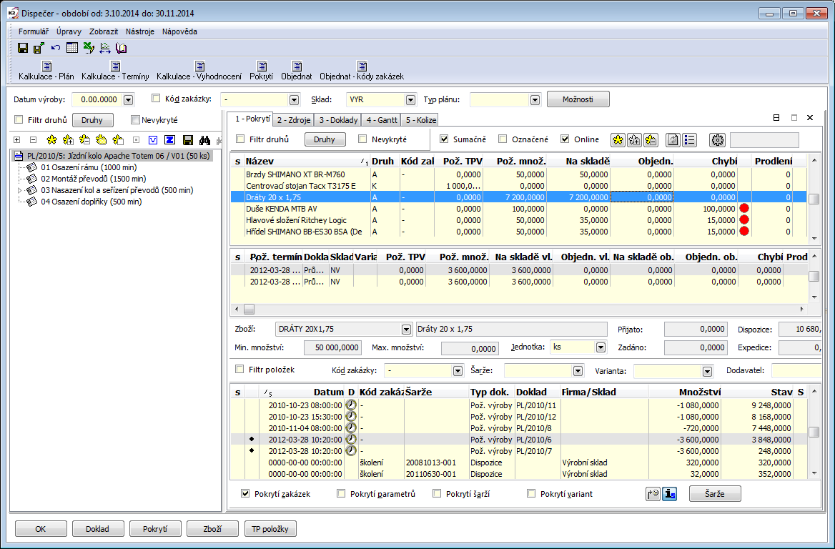Image resolution: width=835 pixels, height=549 pixels.
Task: Switch to the 4 - Gantt tab
Action: point(380,119)
